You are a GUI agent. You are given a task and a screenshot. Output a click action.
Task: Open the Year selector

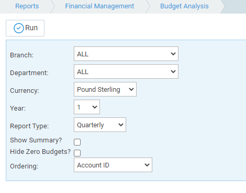(x=87, y=107)
